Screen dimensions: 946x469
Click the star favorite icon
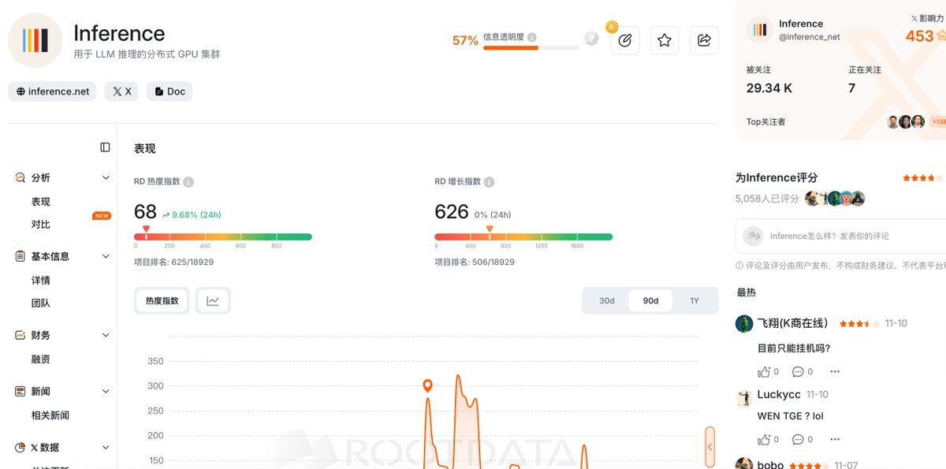[x=665, y=40]
